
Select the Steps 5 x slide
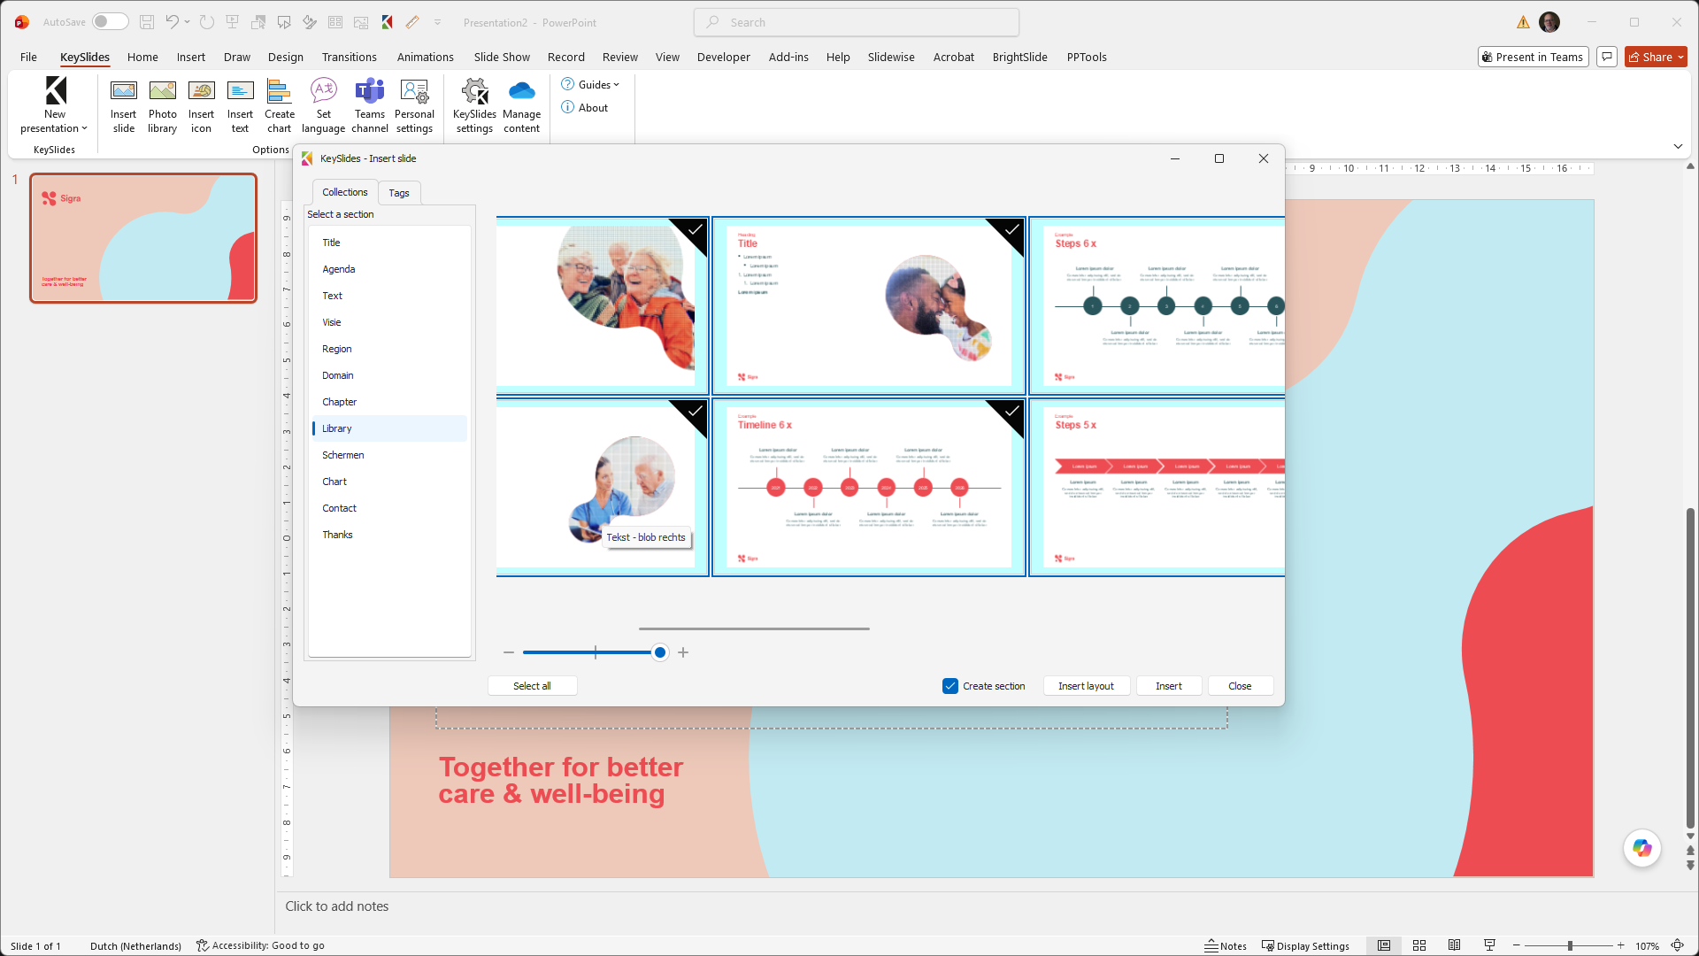[1157, 488]
